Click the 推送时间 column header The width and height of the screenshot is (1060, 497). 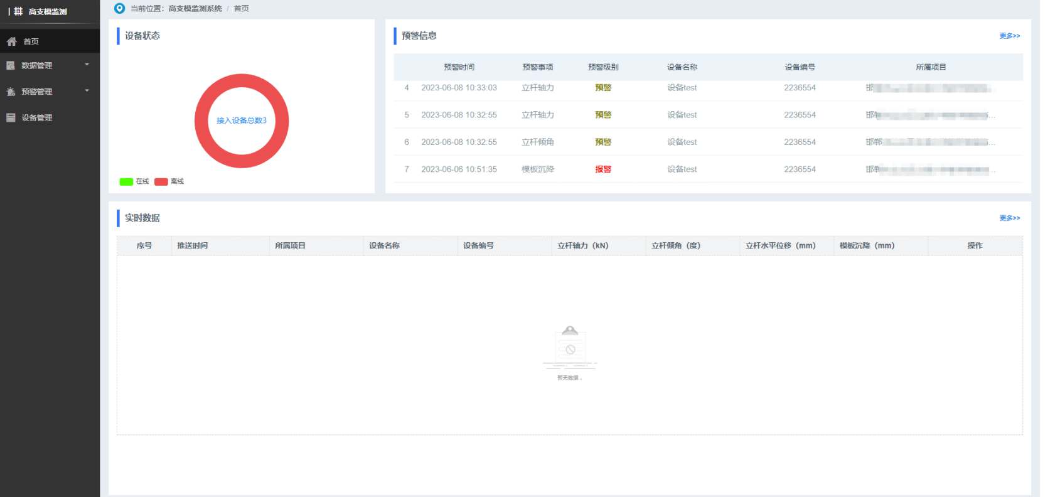193,245
